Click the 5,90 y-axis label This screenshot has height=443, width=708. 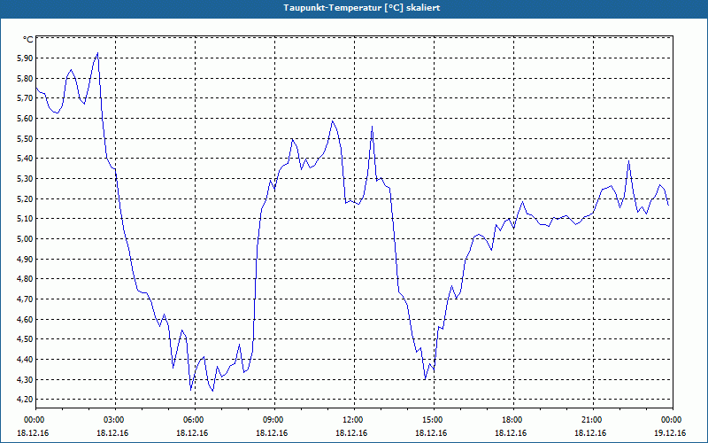point(26,58)
